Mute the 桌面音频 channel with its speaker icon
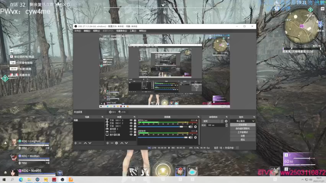326x183 pixels. [190, 137]
